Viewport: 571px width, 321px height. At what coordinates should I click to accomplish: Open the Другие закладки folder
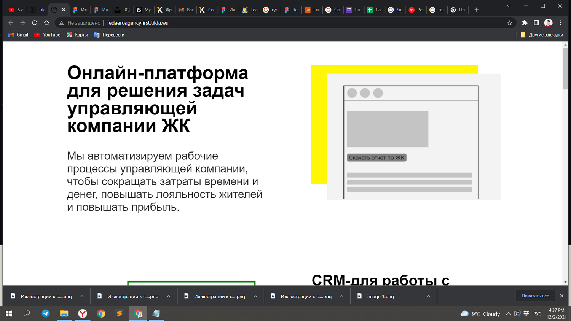(541, 35)
